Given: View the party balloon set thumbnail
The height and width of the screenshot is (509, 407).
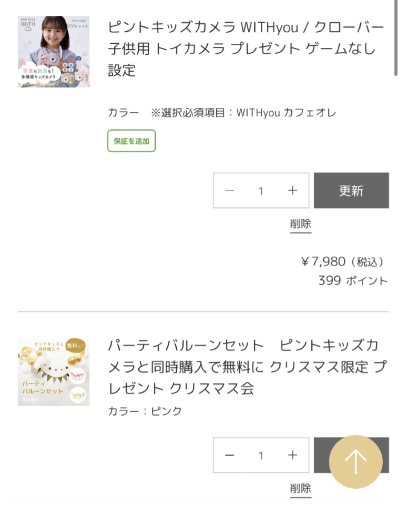Looking at the screenshot, I should coord(54,372).
